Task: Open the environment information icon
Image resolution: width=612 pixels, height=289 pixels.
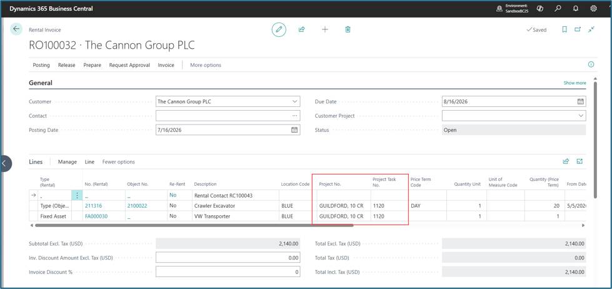Action: (499, 8)
